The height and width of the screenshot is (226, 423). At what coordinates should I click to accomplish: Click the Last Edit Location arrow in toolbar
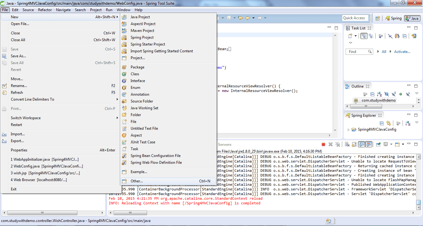(x=240, y=18)
